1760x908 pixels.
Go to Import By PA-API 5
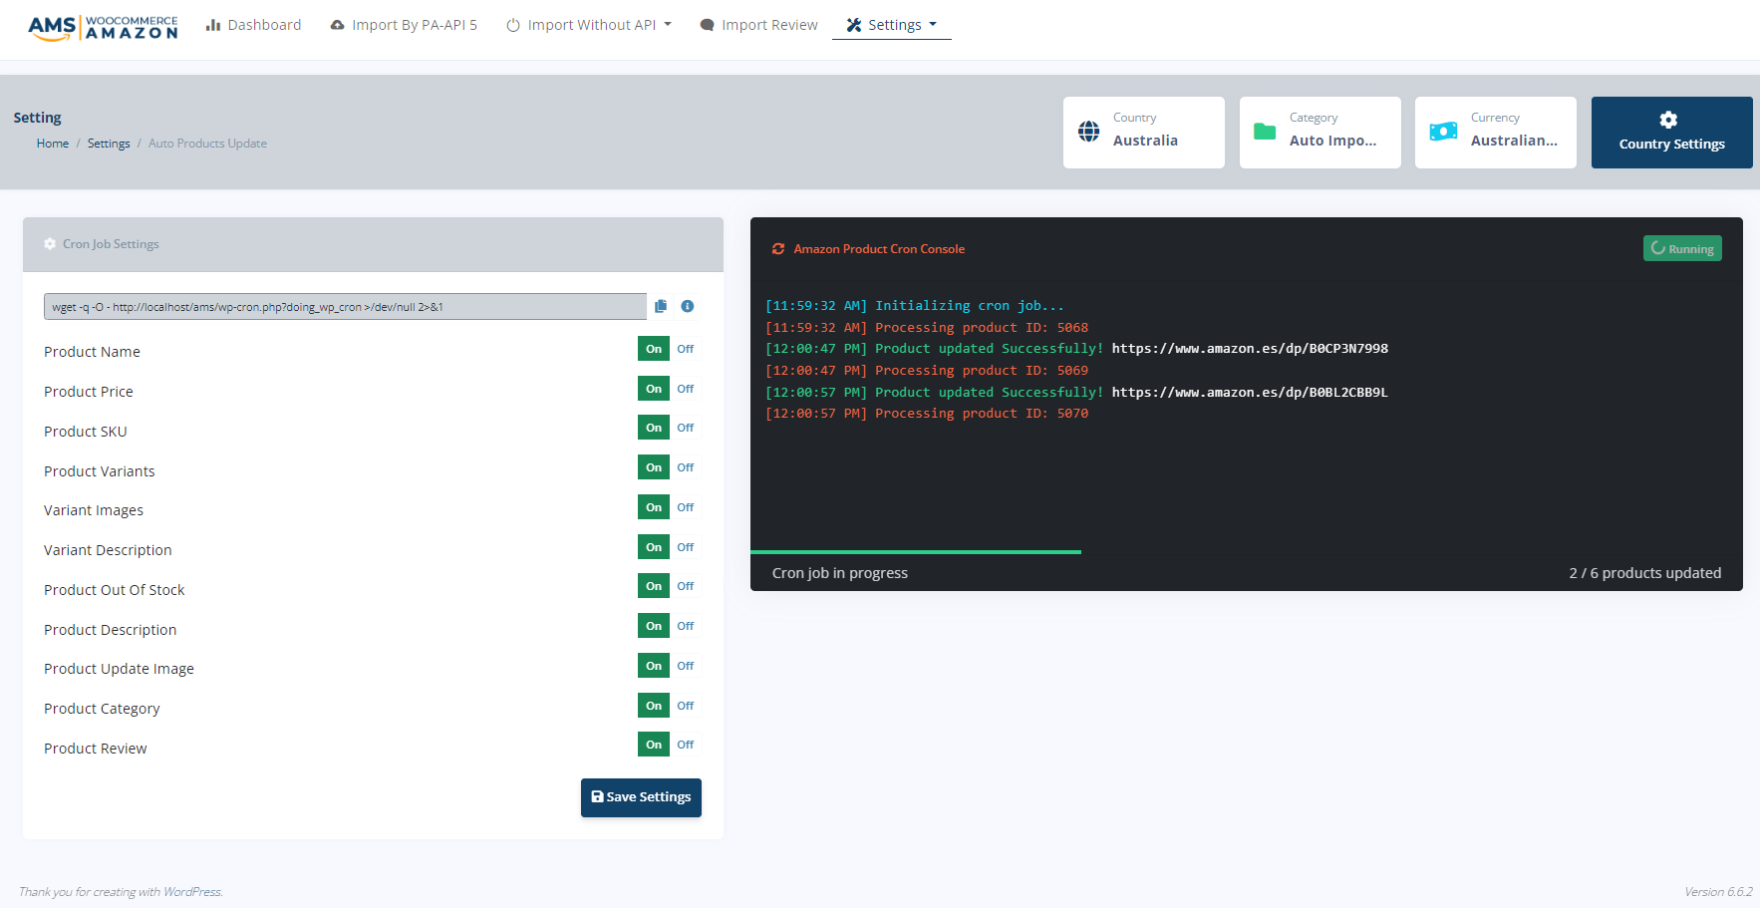(404, 25)
